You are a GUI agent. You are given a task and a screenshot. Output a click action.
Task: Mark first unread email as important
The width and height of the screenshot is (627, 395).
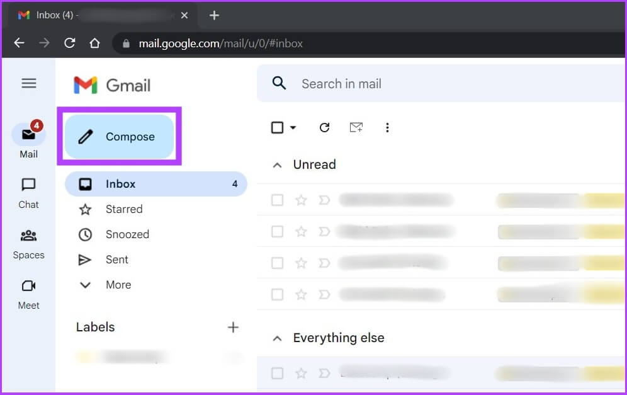(324, 200)
